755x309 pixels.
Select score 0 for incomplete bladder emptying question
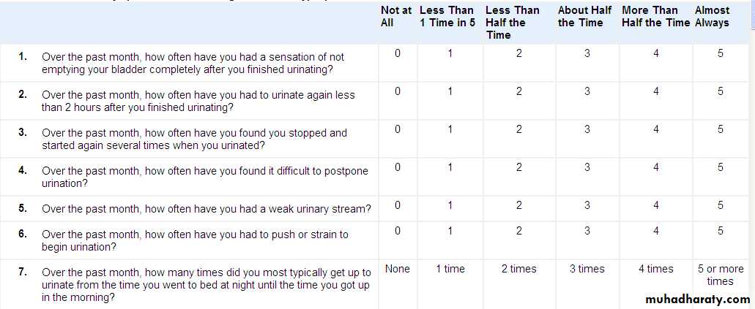[x=397, y=53]
